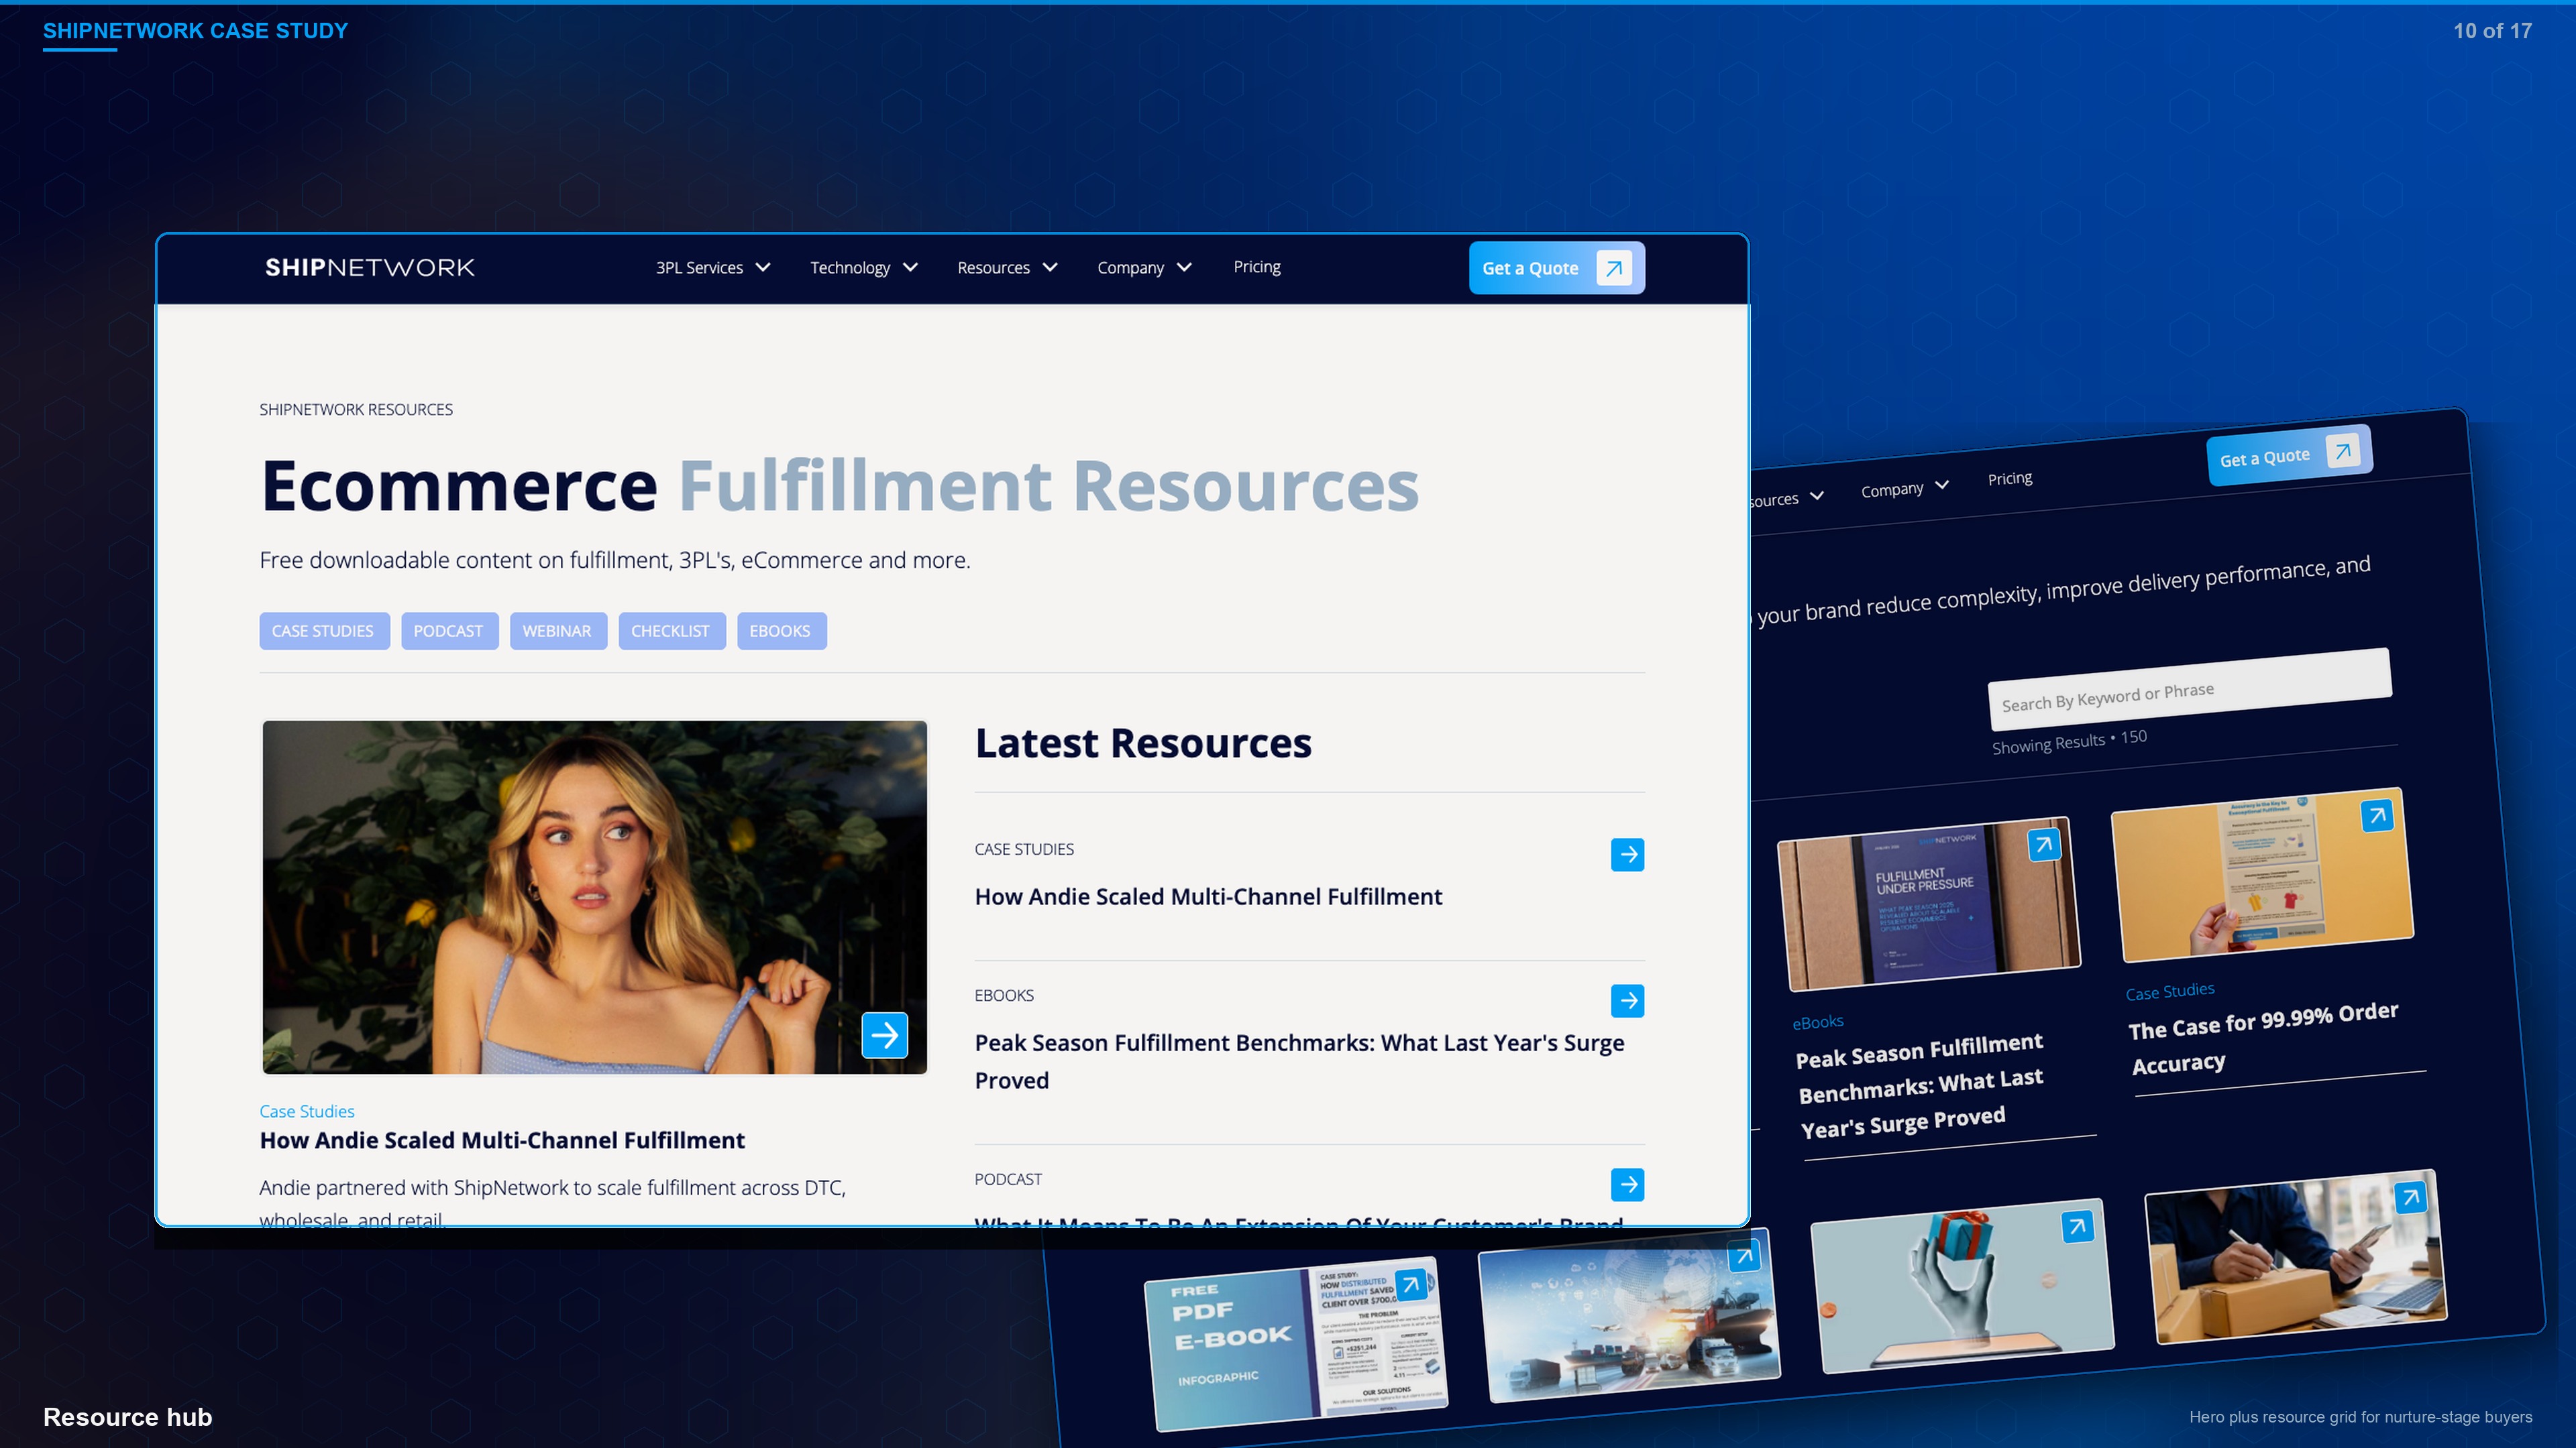Click arrow icon on Case Studies latest resource
This screenshot has width=2576, height=1448.
[1627, 855]
